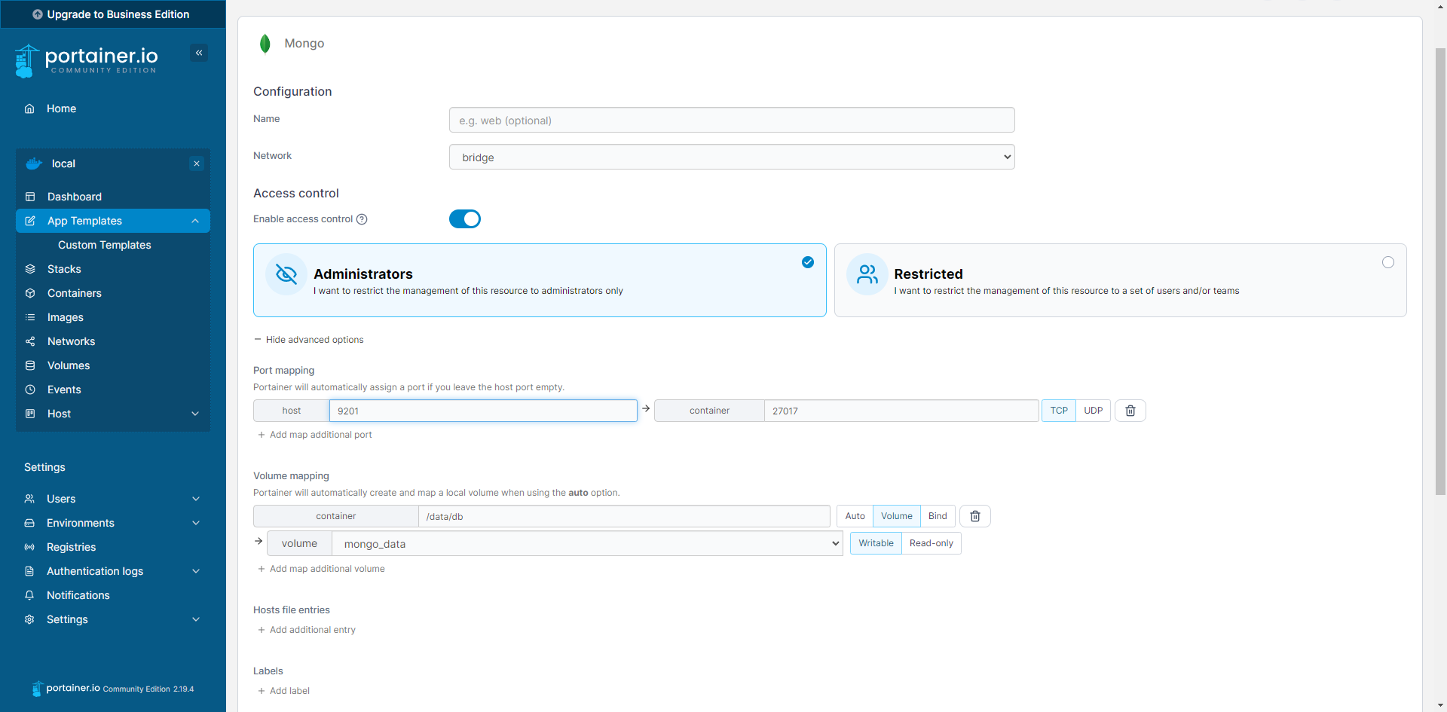Viewport: 1447px width, 712px height.
Task: Click the Volumes database icon
Action: tap(30, 365)
